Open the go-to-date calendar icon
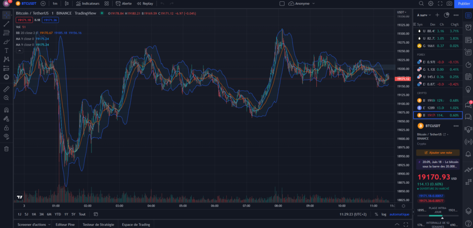 96,214
